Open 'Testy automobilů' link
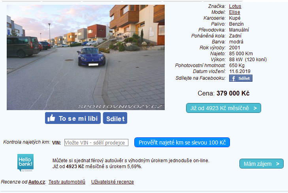The height and width of the screenshot is (193, 288). [67, 182]
